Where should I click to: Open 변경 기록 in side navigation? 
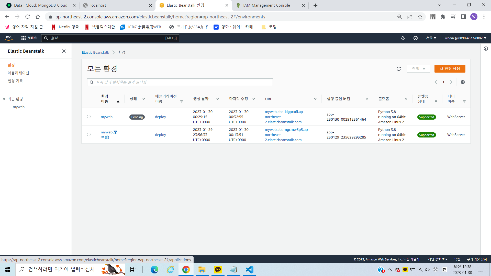15,81
